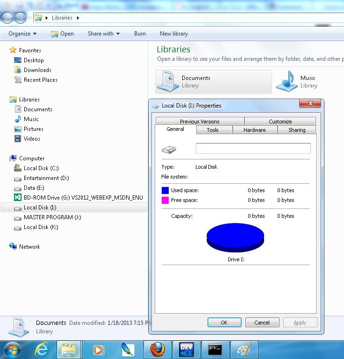Switch to the Tools tab
This screenshot has width=344, height=359.
(213, 130)
